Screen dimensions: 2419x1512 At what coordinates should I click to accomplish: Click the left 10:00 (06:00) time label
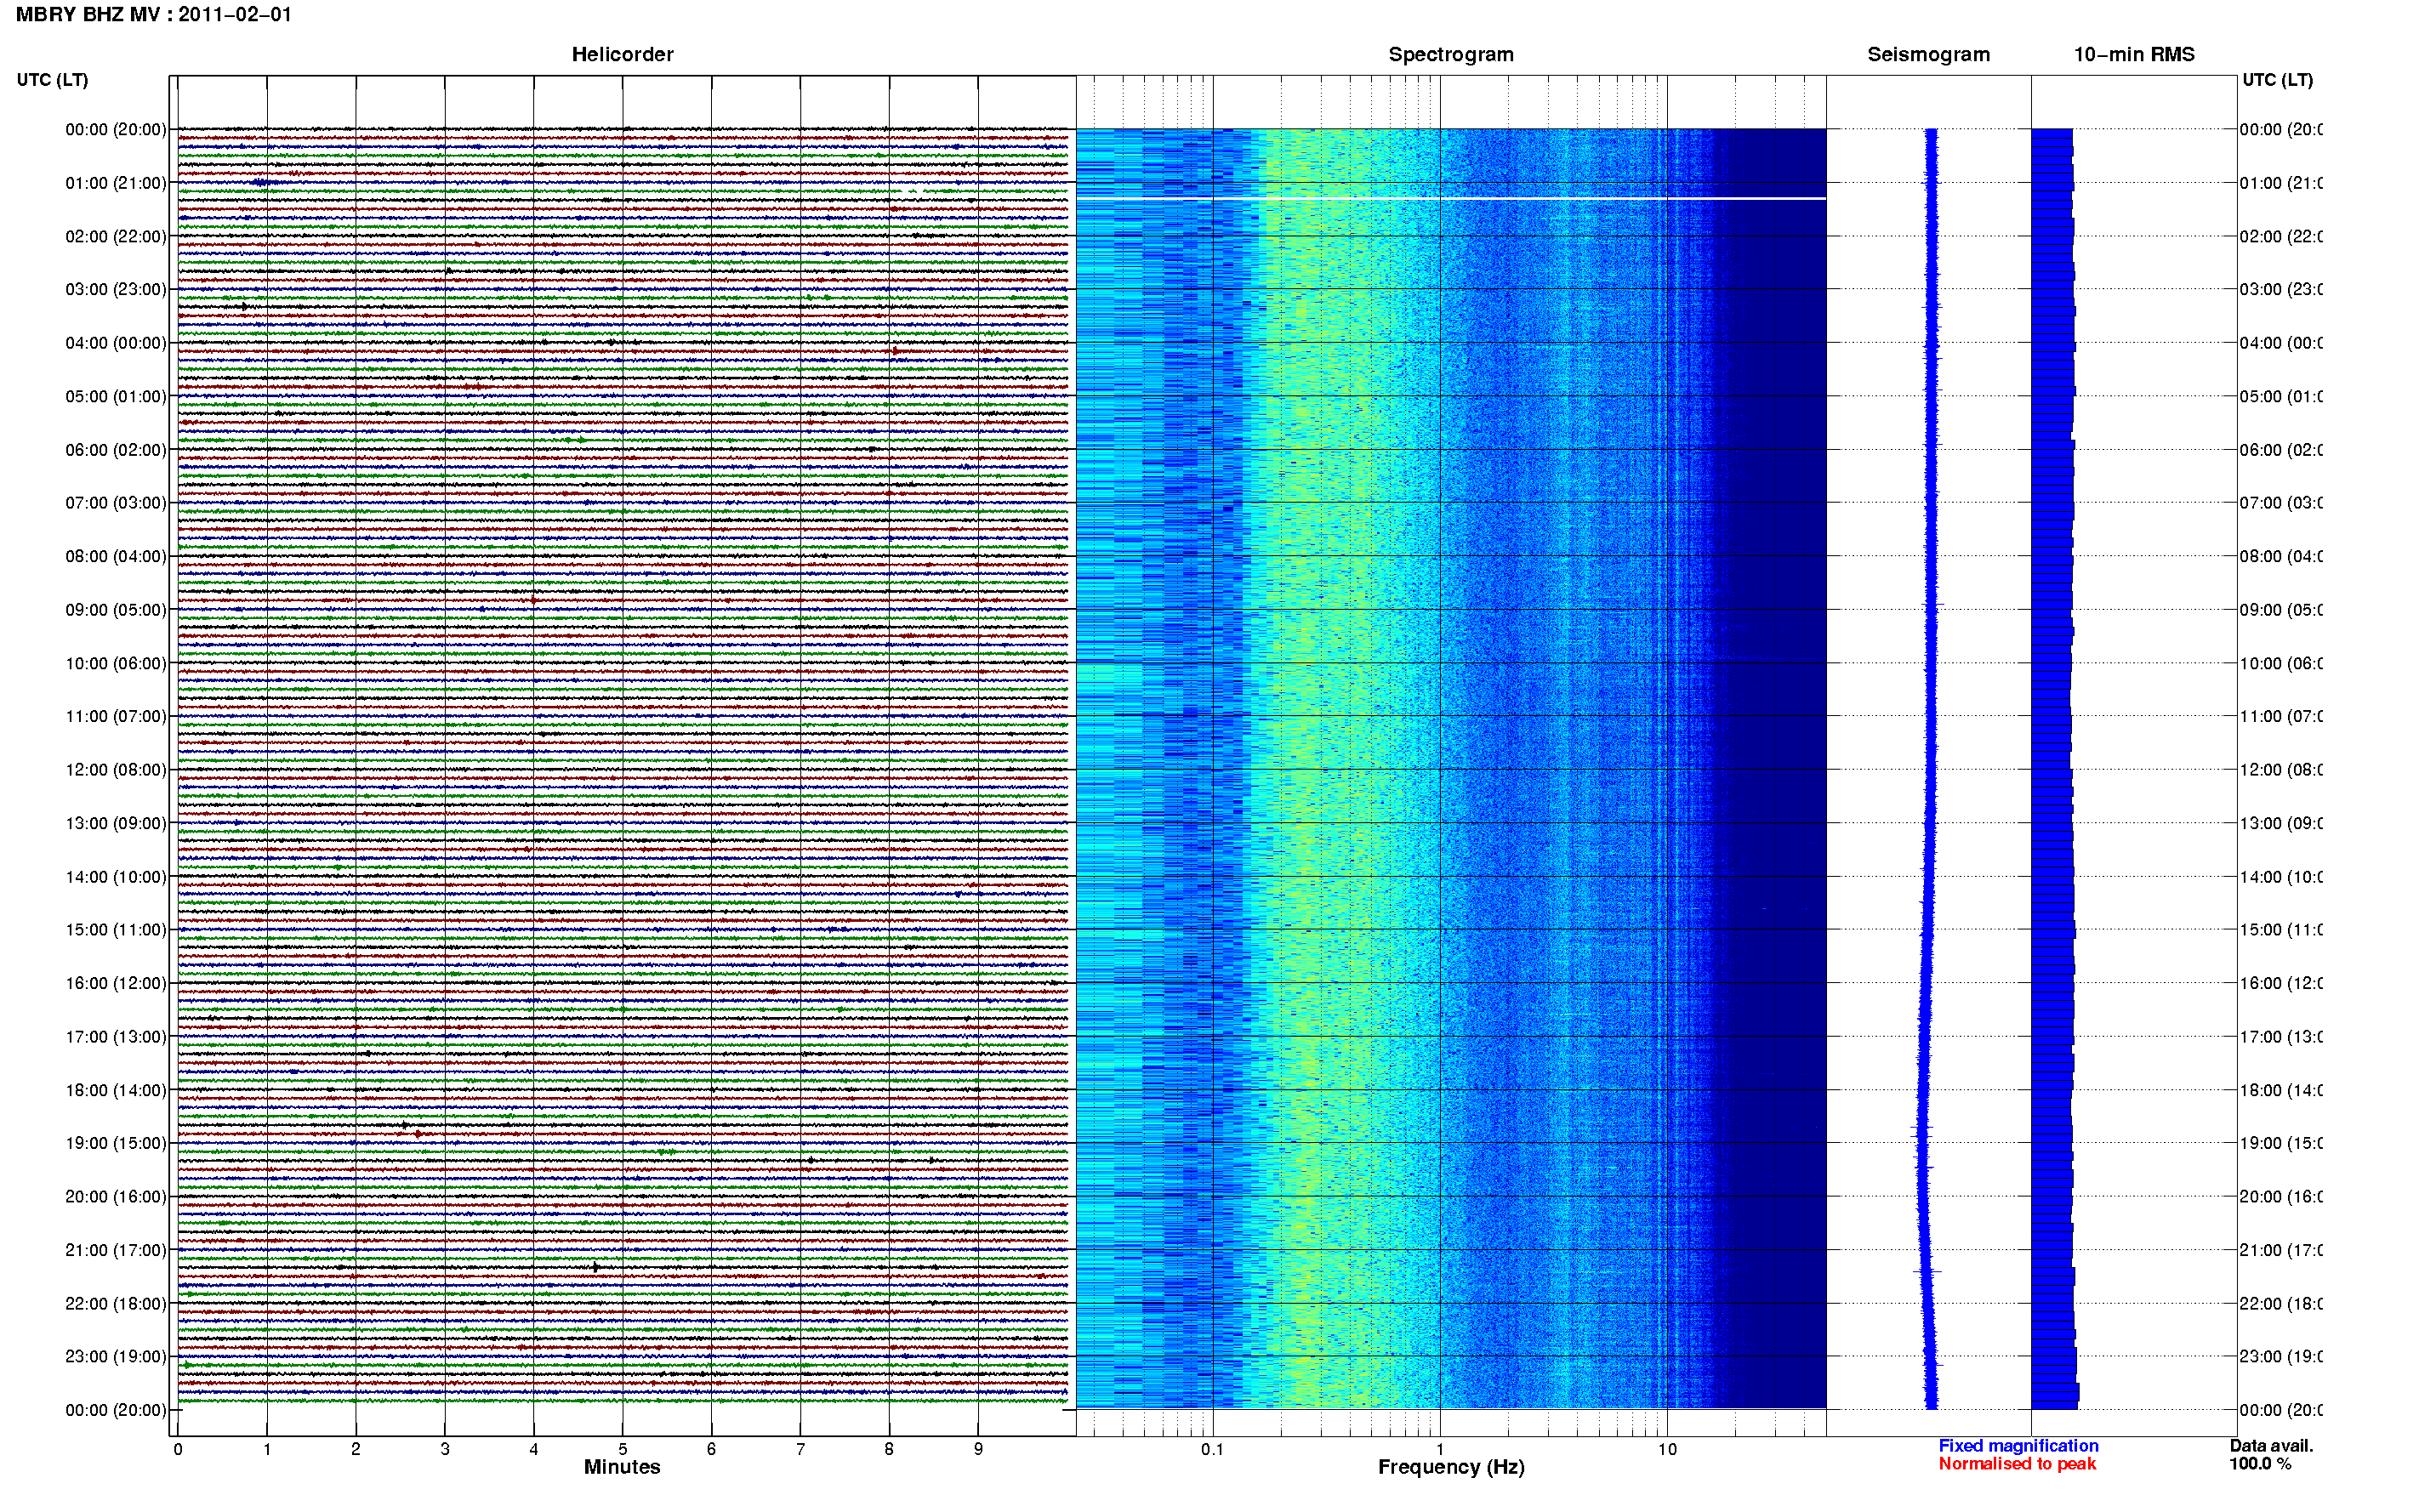tap(116, 663)
